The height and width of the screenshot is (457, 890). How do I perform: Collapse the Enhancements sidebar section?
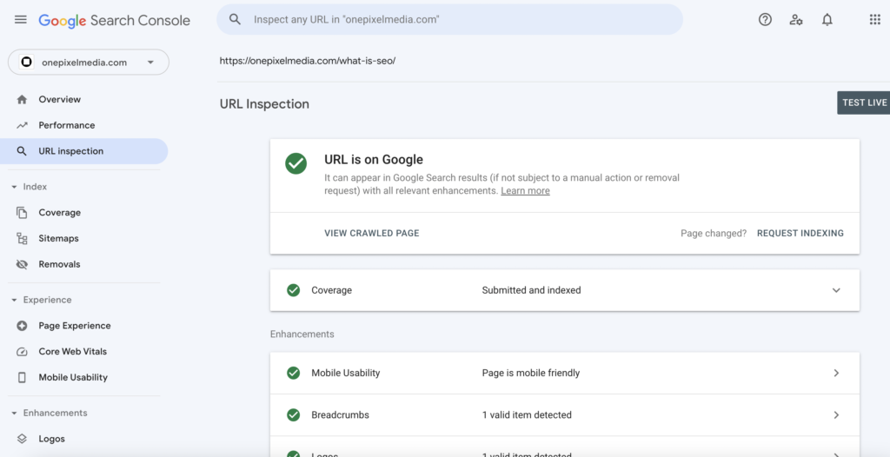(14, 413)
